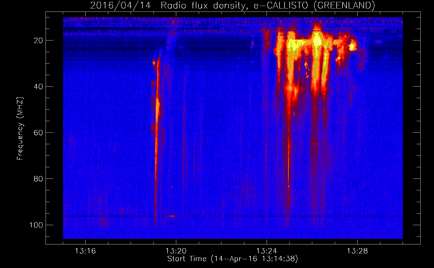Viewport: 434px width, 268px height.
Task: Click the 100 frequency tick label
Action: click(x=36, y=225)
